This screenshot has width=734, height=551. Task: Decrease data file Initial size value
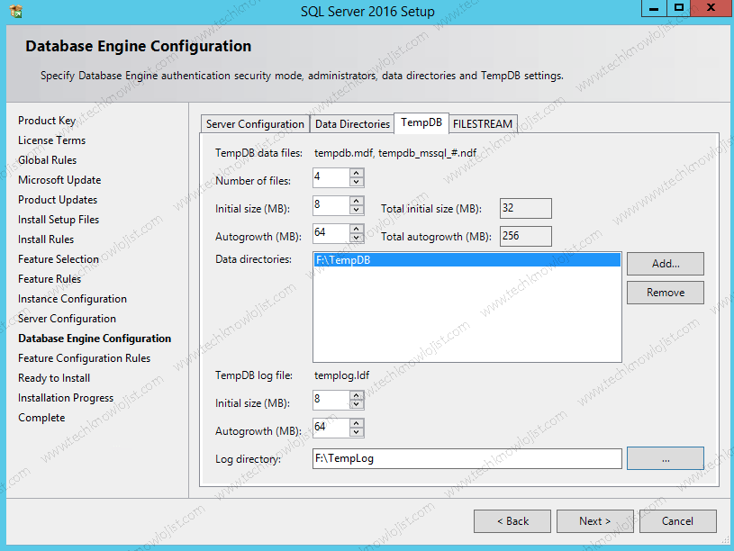[357, 210]
